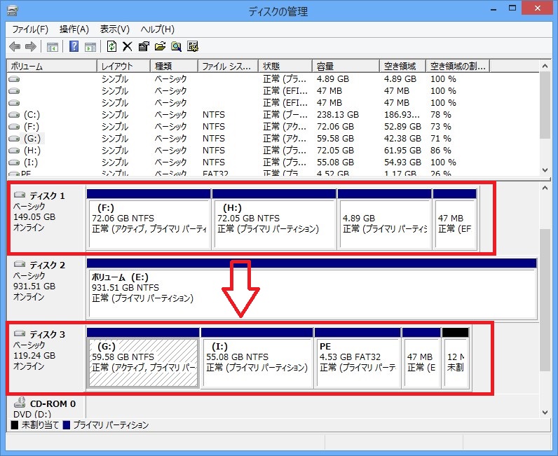Image resolution: width=558 pixels, height=456 pixels.
Task: Select (G:) 59.58 GB partition on Disk 3
Action: click(143, 358)
